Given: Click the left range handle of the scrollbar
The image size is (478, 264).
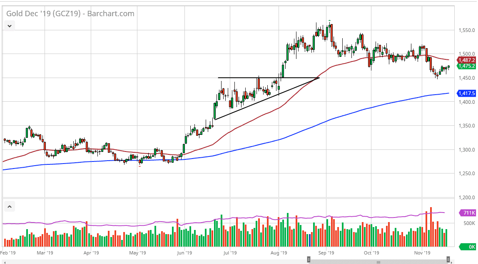Looking at the screenshot, I should (x=309, y=259).
